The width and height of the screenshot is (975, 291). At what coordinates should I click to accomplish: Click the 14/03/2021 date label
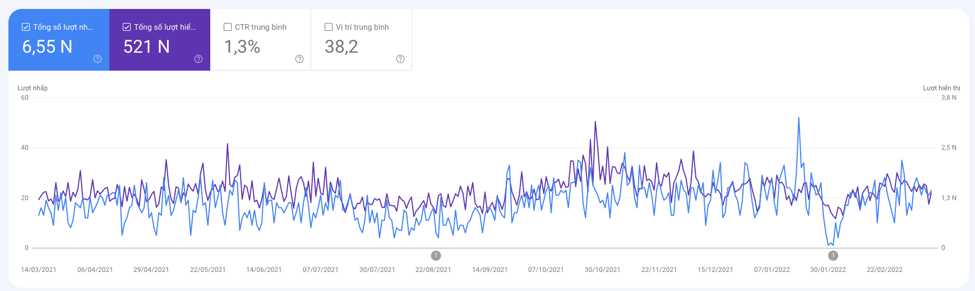click(x=39, y=270)
